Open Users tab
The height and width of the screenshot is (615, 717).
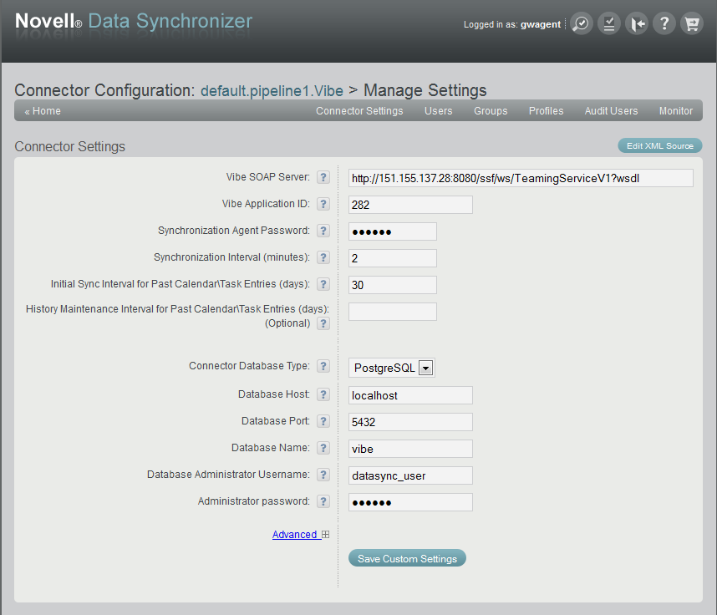point(438,111)
